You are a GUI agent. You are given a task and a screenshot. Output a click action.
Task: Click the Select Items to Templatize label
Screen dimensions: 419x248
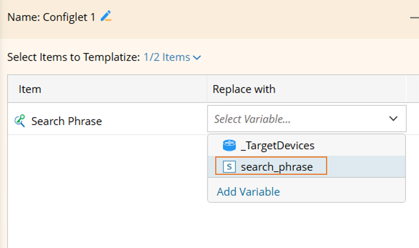(x=73, y=58)
